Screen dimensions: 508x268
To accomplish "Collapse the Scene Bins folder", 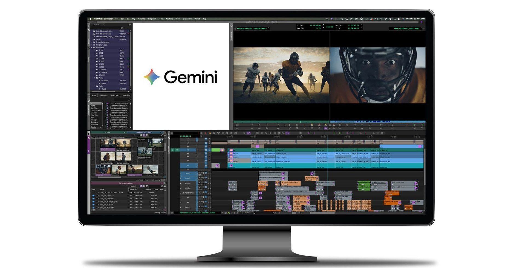I will tap(92, 47).
